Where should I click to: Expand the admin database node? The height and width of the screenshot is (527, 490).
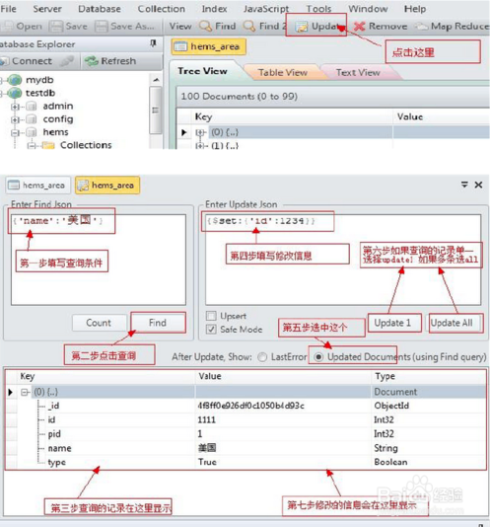(15, 107)
